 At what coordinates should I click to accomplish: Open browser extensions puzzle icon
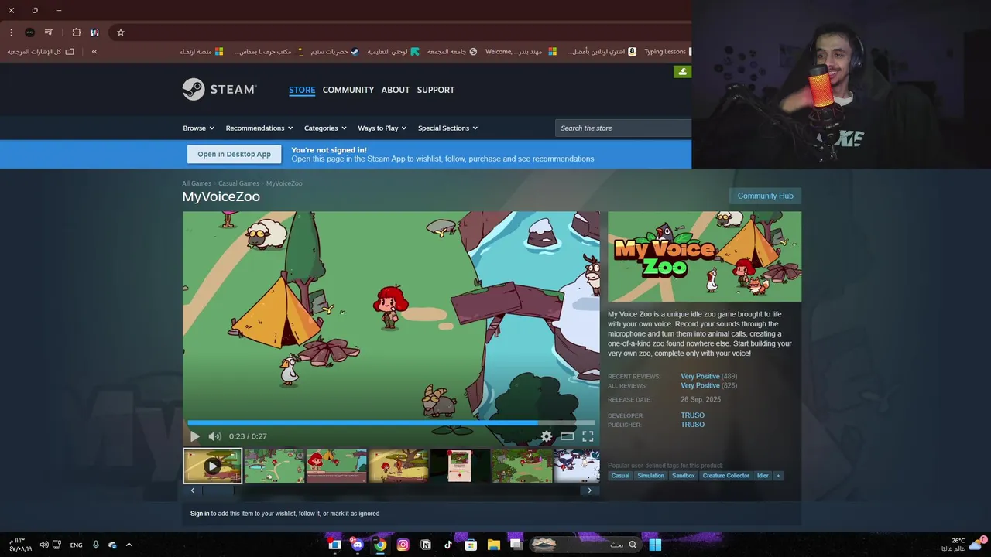[x=76, y=32]
